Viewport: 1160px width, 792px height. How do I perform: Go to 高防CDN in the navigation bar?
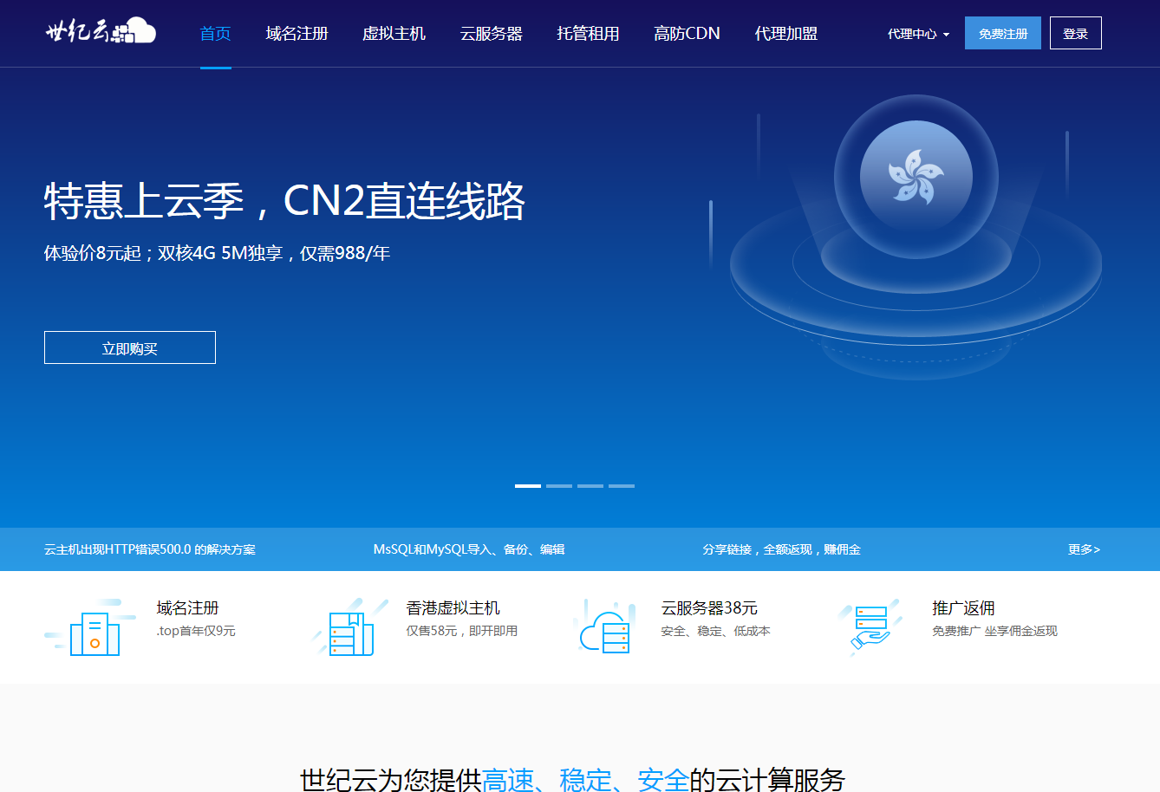coord(687,34)
